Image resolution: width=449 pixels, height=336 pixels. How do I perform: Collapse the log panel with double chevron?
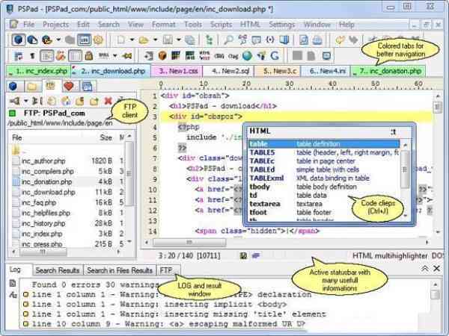(x=425, y=269)
